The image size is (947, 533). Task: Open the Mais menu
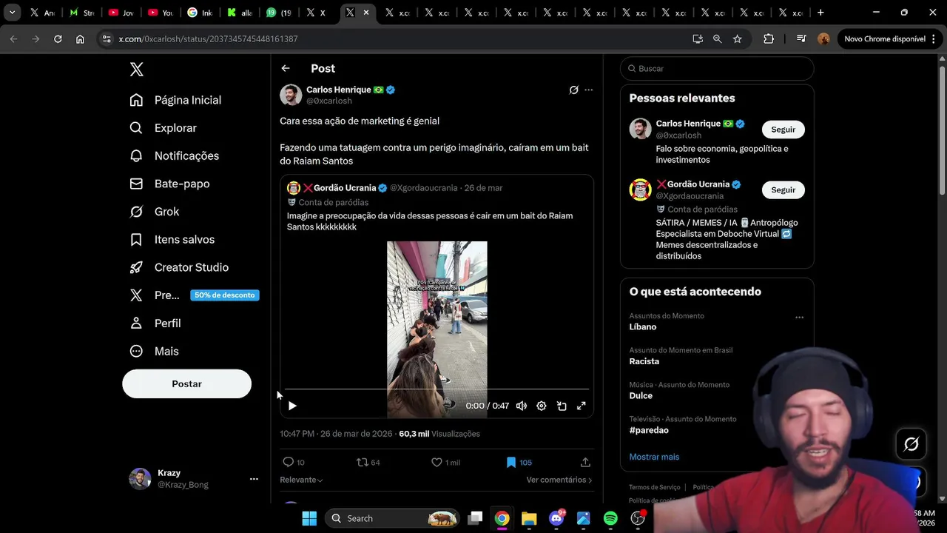pos(154,351)
